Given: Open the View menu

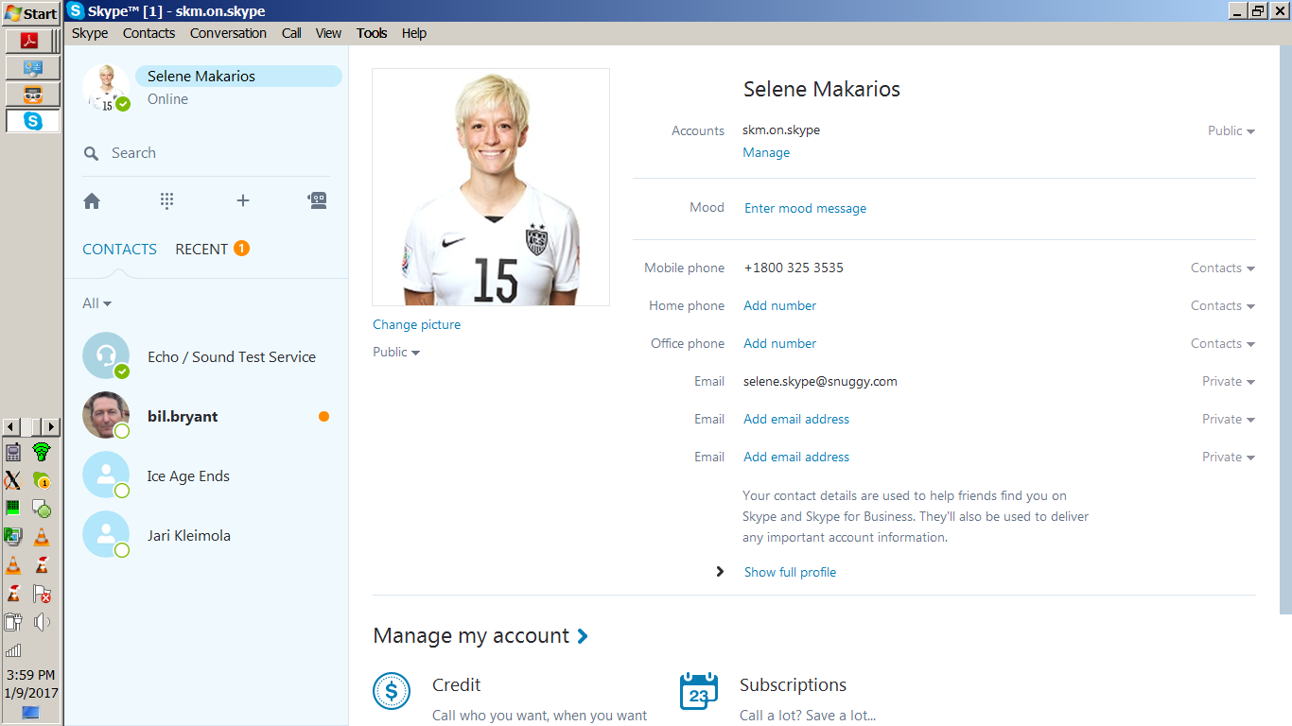Looking at the screenshot, I should (328, 33).
